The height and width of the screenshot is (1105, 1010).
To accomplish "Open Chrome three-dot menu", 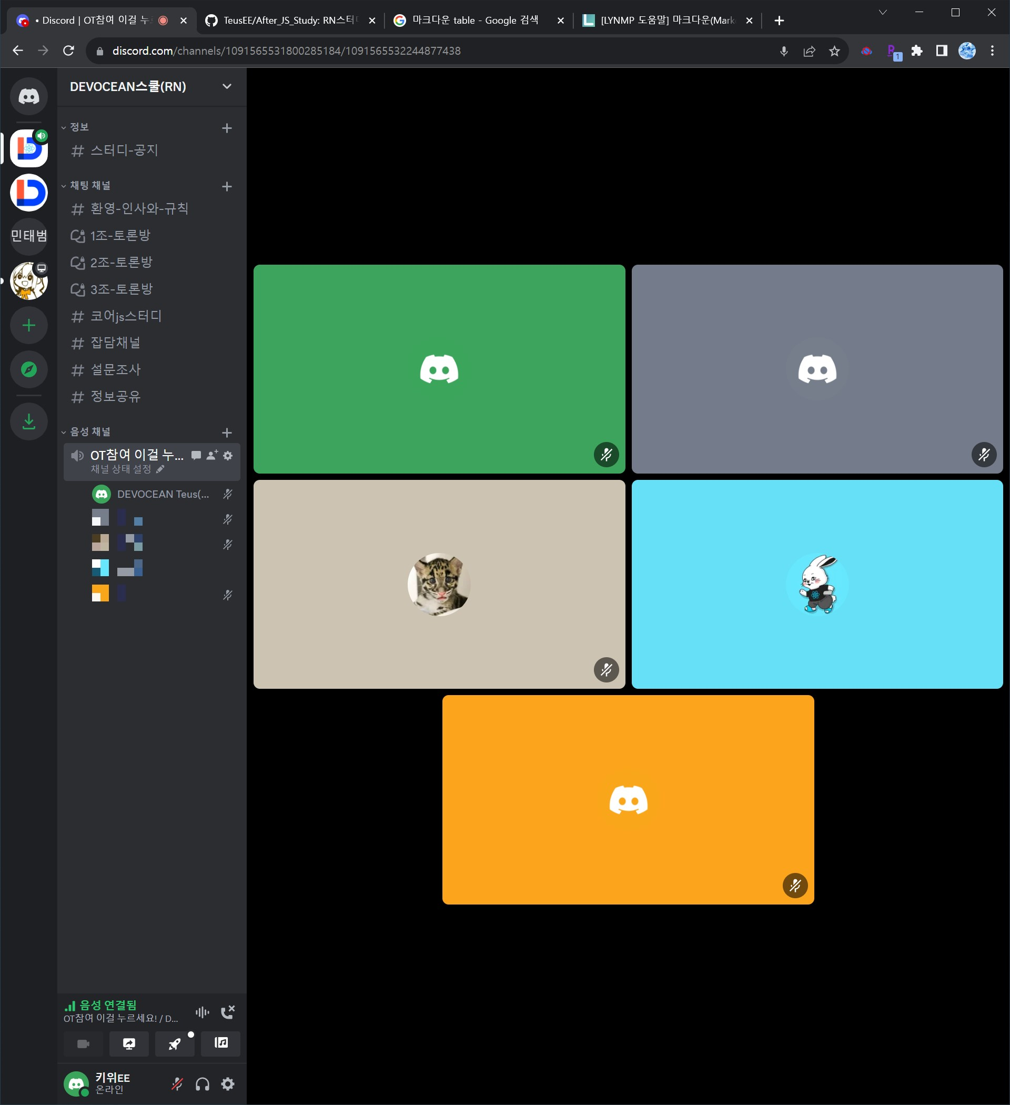I will [992, 51].
